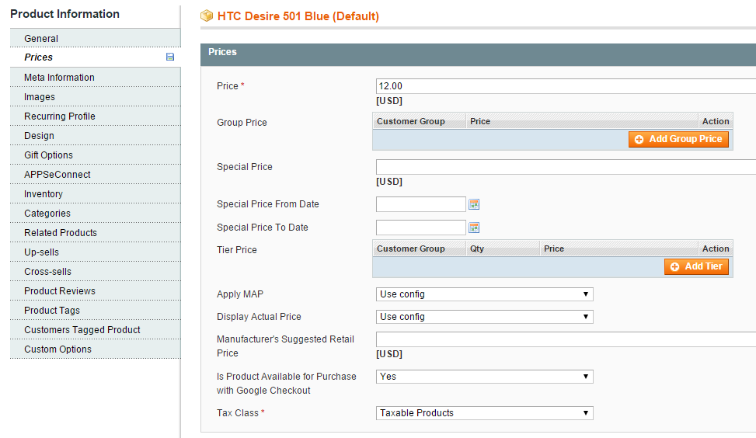Switch to the Inventory tab
Viewport: 756px width, 438px height.
coord(96,193)
